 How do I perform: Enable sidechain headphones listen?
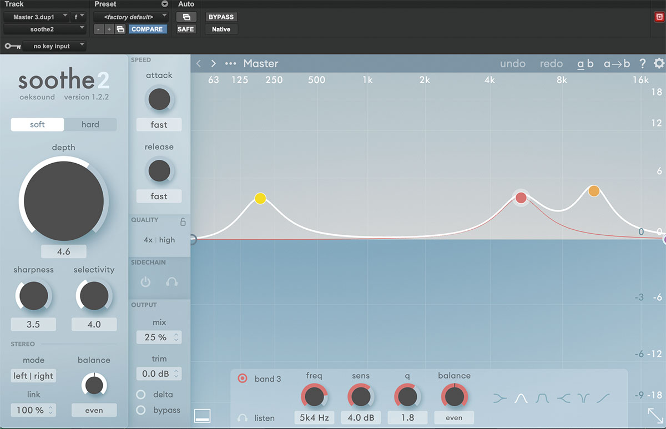(171, 282)
